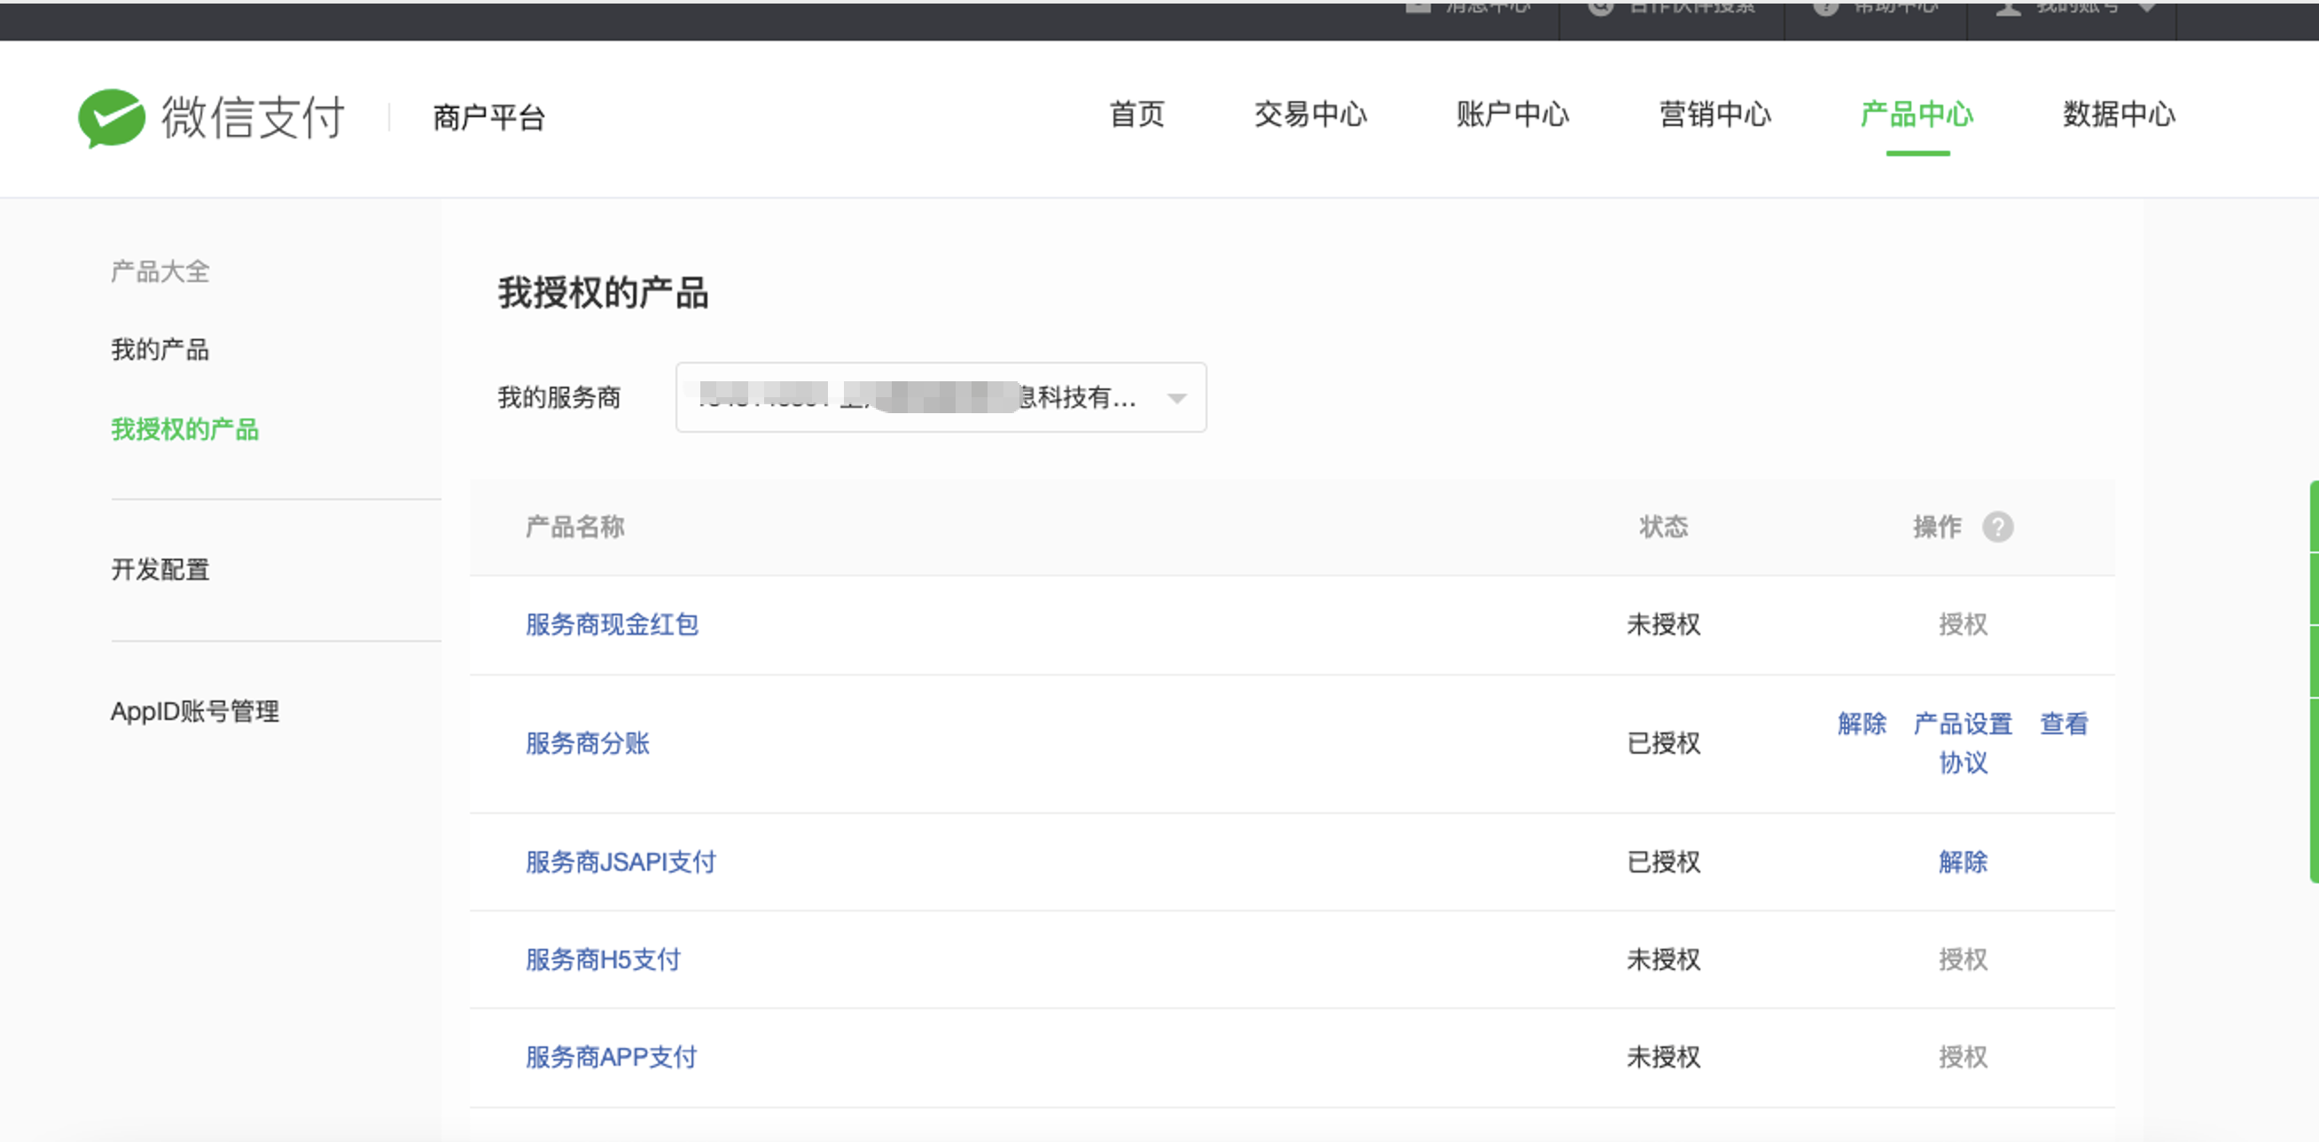Select the 数据中心 navigation tab
This screenshot has height=1142, width=2319.
[2119, 114]
